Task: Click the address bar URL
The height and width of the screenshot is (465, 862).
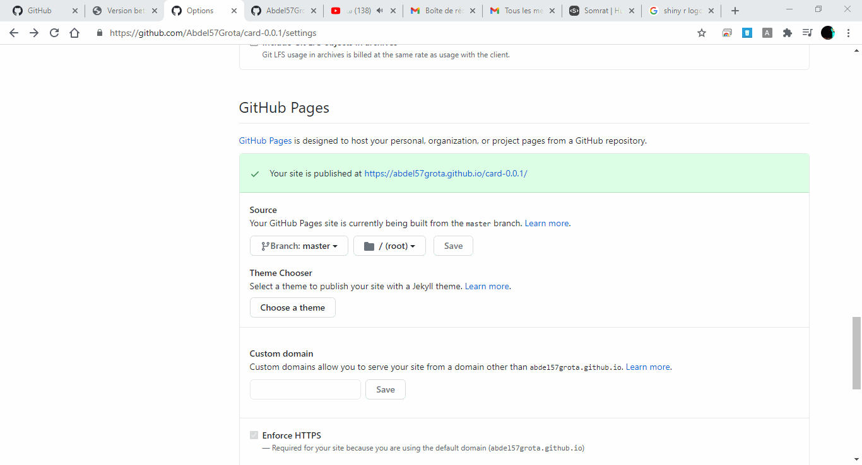Action: [213, 33]
